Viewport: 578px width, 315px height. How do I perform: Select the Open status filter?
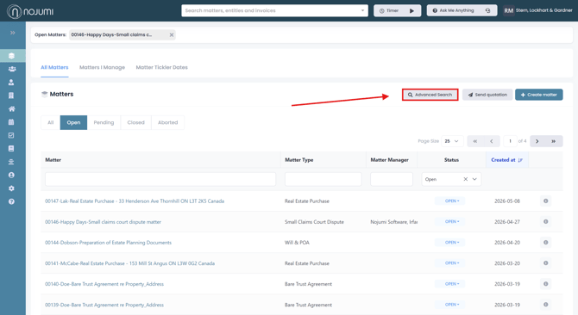[x=73, y=122]
